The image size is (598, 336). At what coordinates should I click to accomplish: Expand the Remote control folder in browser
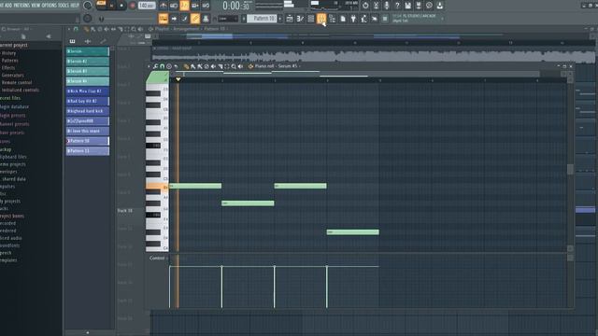(17, 82)
